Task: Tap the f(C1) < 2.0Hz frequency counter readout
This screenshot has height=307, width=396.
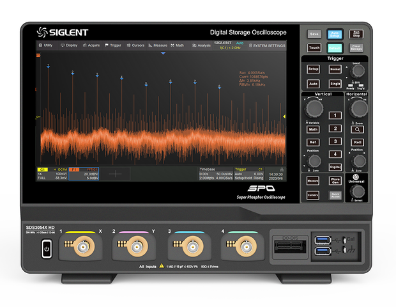Action: pyautogui.click(x=230, y=48)
